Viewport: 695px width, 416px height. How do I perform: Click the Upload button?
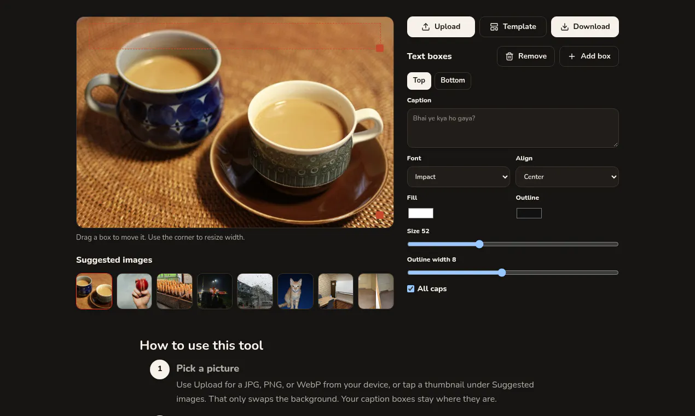(x=441, y=27)
